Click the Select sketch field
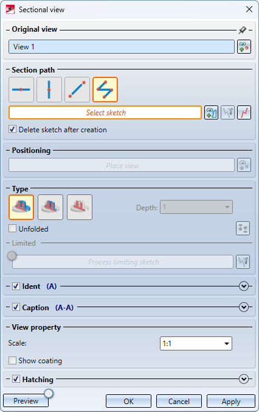 pyautogui.click(x=105, y=113)
